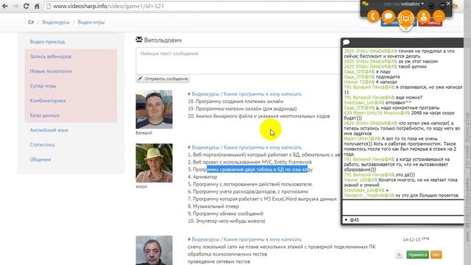
Task: Click the third post's profile photo
Action: [154, 250]
